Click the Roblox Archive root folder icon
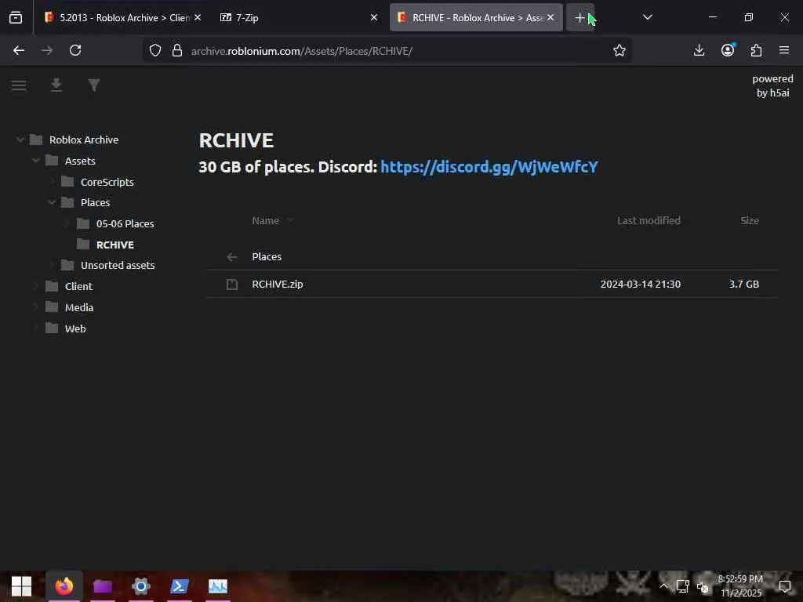Viewport: 803px width, 602px height. [x=36, y=140]
